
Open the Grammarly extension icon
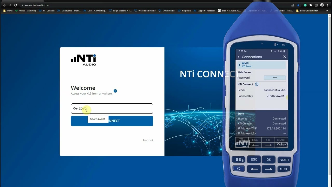click(x=305, y=5)
